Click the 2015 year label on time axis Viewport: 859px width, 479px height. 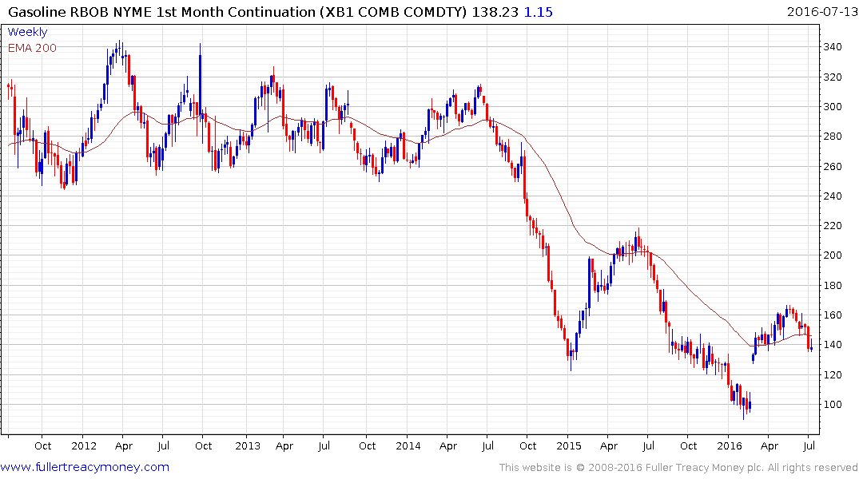pyautogui.click(x=569, y=445)
